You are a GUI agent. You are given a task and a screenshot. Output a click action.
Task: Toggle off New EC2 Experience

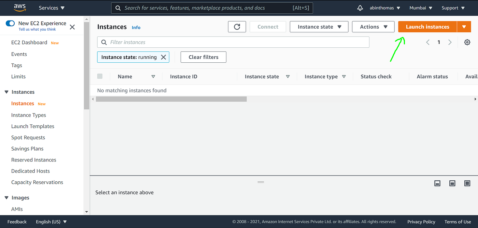pyautogui.click(x=10, y=24)
